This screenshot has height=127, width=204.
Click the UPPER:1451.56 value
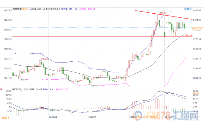tap(69, 9)
